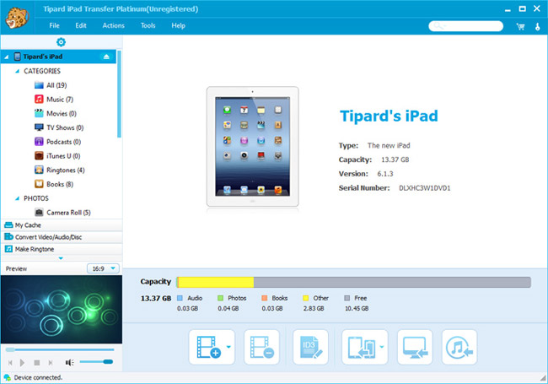This screenshot has width=548, height=384.
Task: Open the shopping cart purchase icon
Action: click(521, 26)
